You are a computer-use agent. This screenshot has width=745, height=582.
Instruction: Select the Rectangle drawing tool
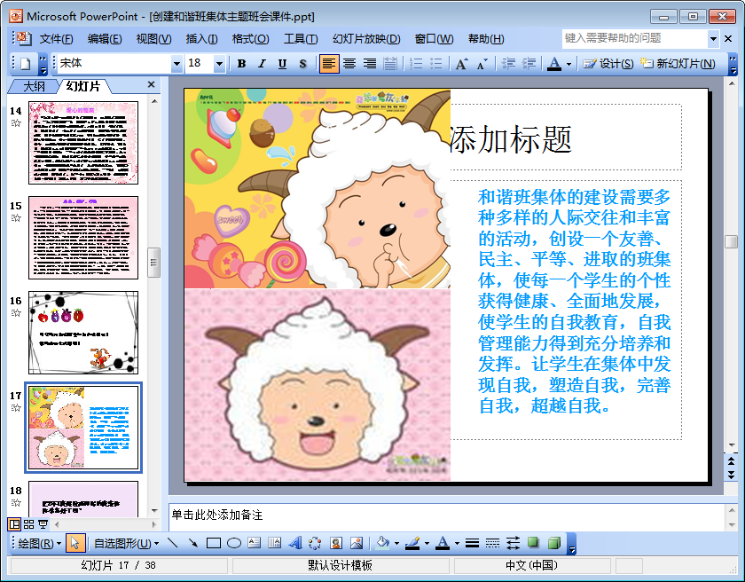pyautogui.click(x=214, y=543)
